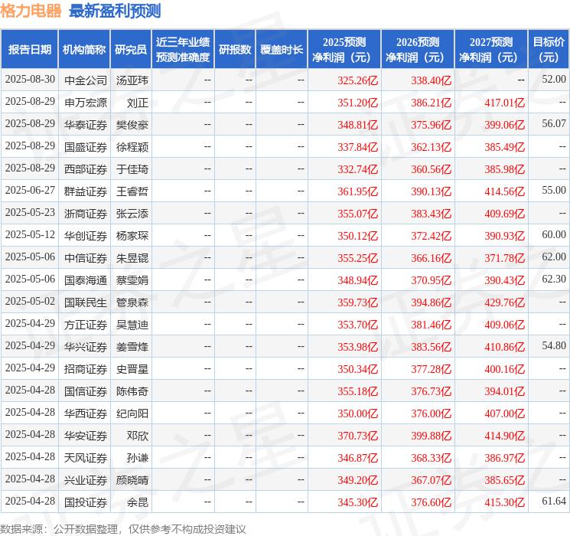Select institution 方正证券
Viewport: 570px width, 536px height.
pyautogui.click(x=86, y=325)
